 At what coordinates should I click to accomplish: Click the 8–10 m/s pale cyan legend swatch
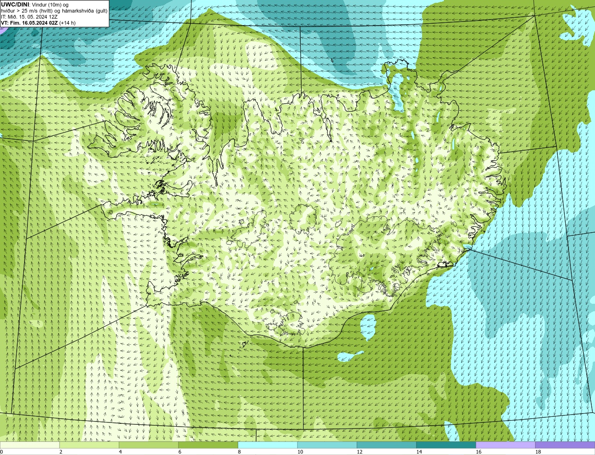[268, 445]
